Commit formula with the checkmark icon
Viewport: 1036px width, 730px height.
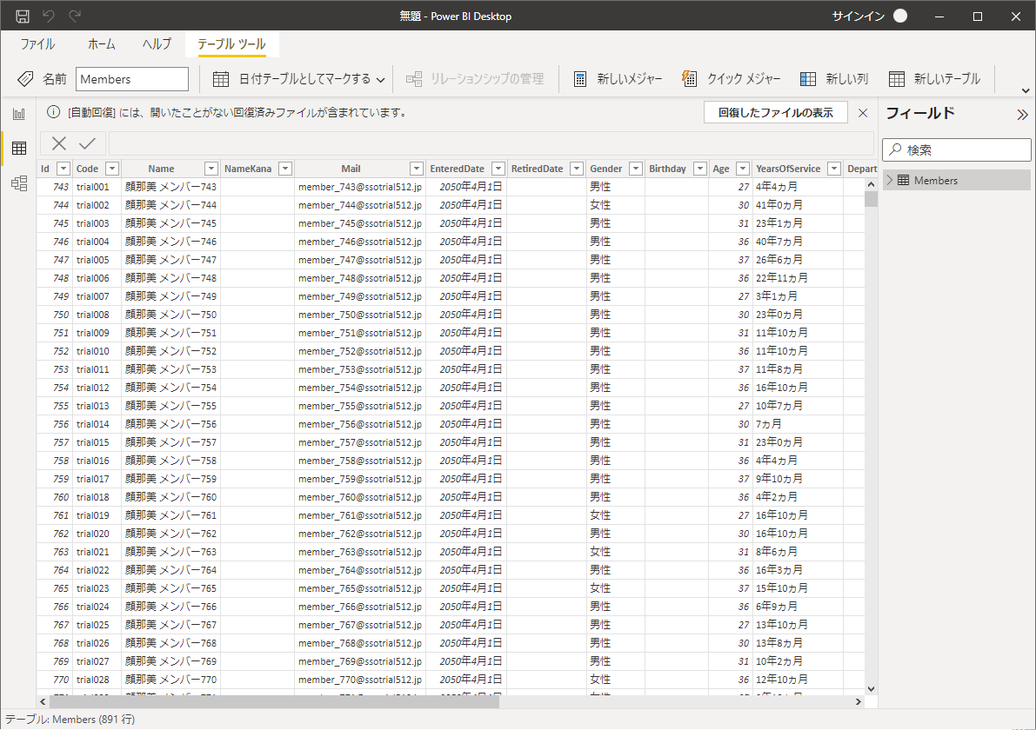pos(87,143)
